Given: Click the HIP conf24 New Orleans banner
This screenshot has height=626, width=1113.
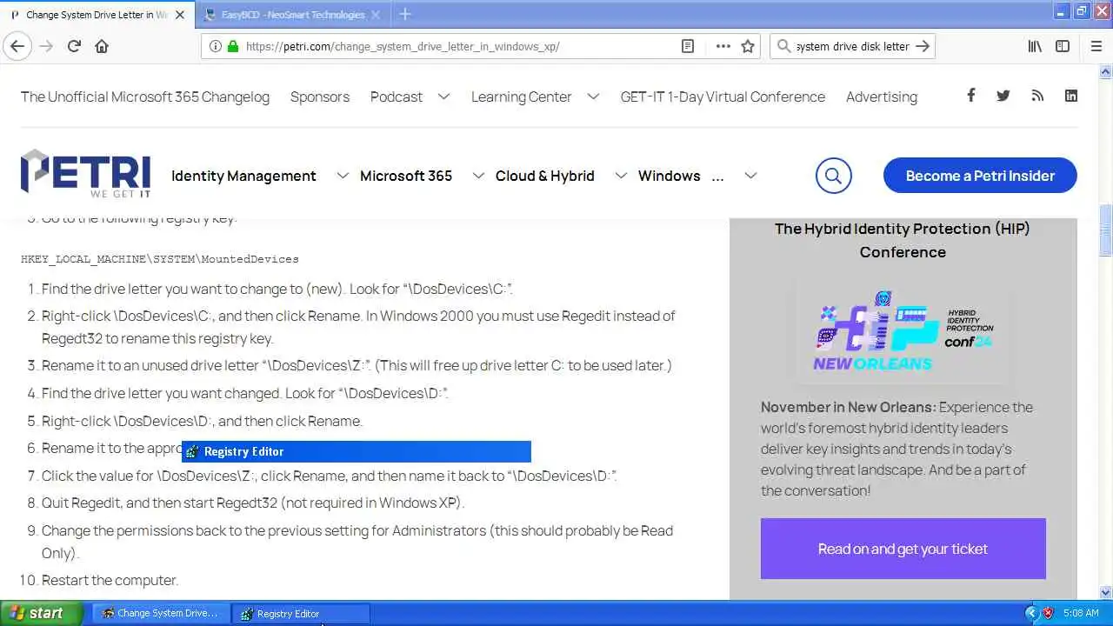Looking at the screenshot, I should [903, 331].
